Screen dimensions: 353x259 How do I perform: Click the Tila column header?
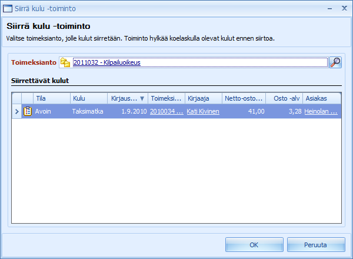[52, 98]
